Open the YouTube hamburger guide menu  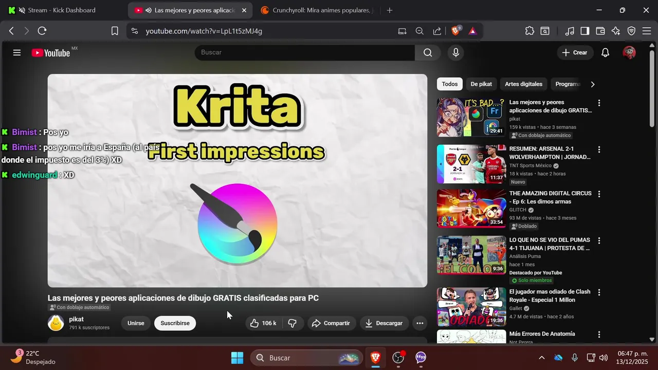[x=17, y=52]
